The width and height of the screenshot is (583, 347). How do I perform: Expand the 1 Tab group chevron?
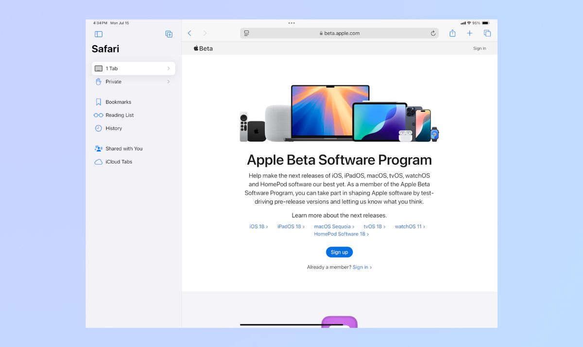(169, 68)
